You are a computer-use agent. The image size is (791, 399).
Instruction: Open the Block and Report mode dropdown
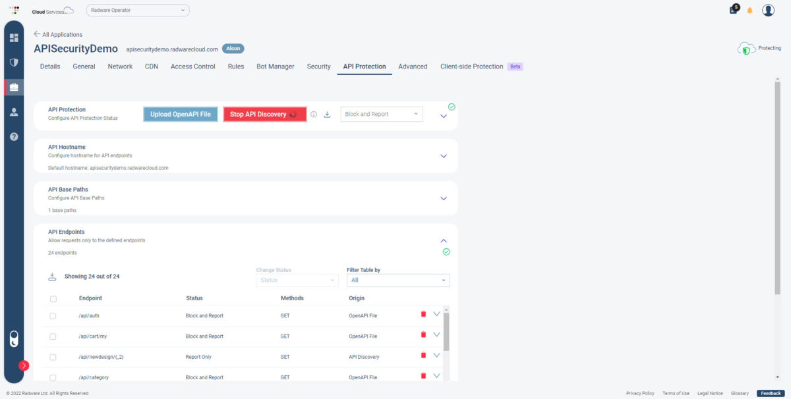tap(382, 114)
